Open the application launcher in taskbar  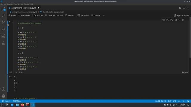click(2, 105)
